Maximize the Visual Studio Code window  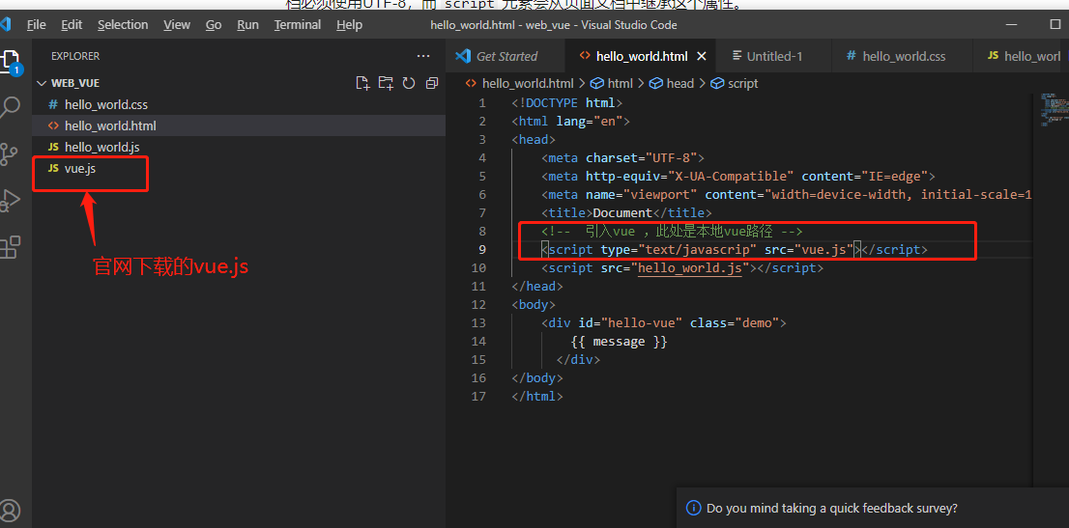1055,24
